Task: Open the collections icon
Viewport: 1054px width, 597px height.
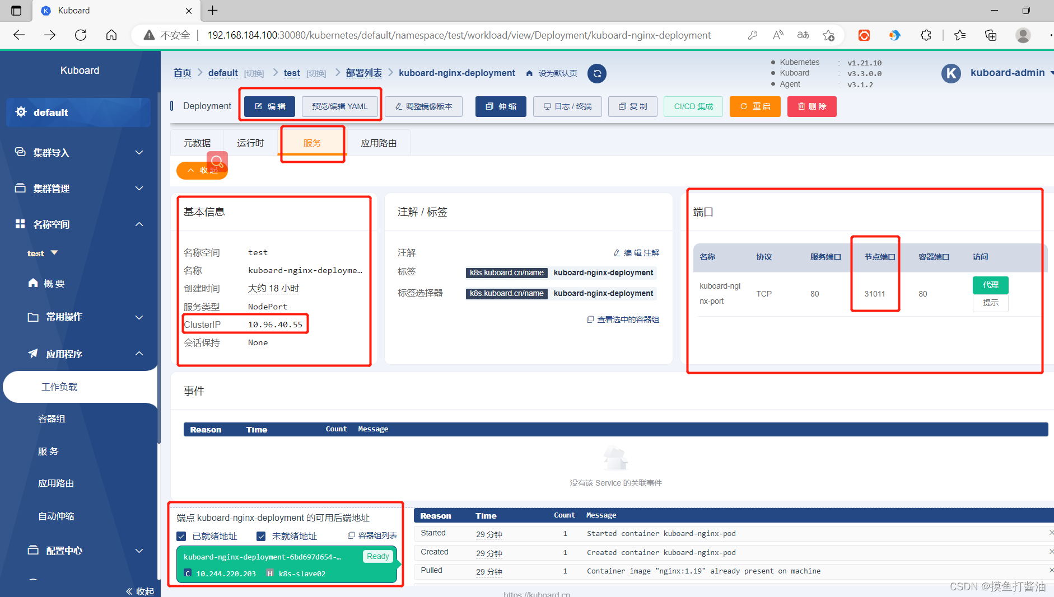Action: pyautogui.click(x=991, y=35)
